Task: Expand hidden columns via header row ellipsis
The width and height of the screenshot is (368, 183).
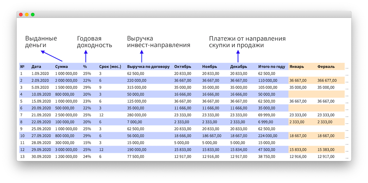Action: (x=347, y=67)
